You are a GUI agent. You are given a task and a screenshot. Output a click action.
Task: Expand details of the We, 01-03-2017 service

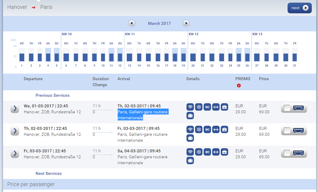[15, 109]
